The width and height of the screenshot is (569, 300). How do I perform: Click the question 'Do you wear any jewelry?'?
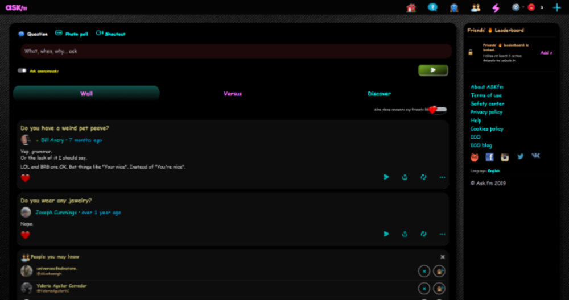pyautogui.click(x=56, y=201)
